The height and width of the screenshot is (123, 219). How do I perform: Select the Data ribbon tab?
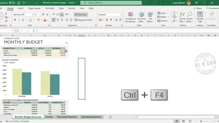click(x=61, y=8)
